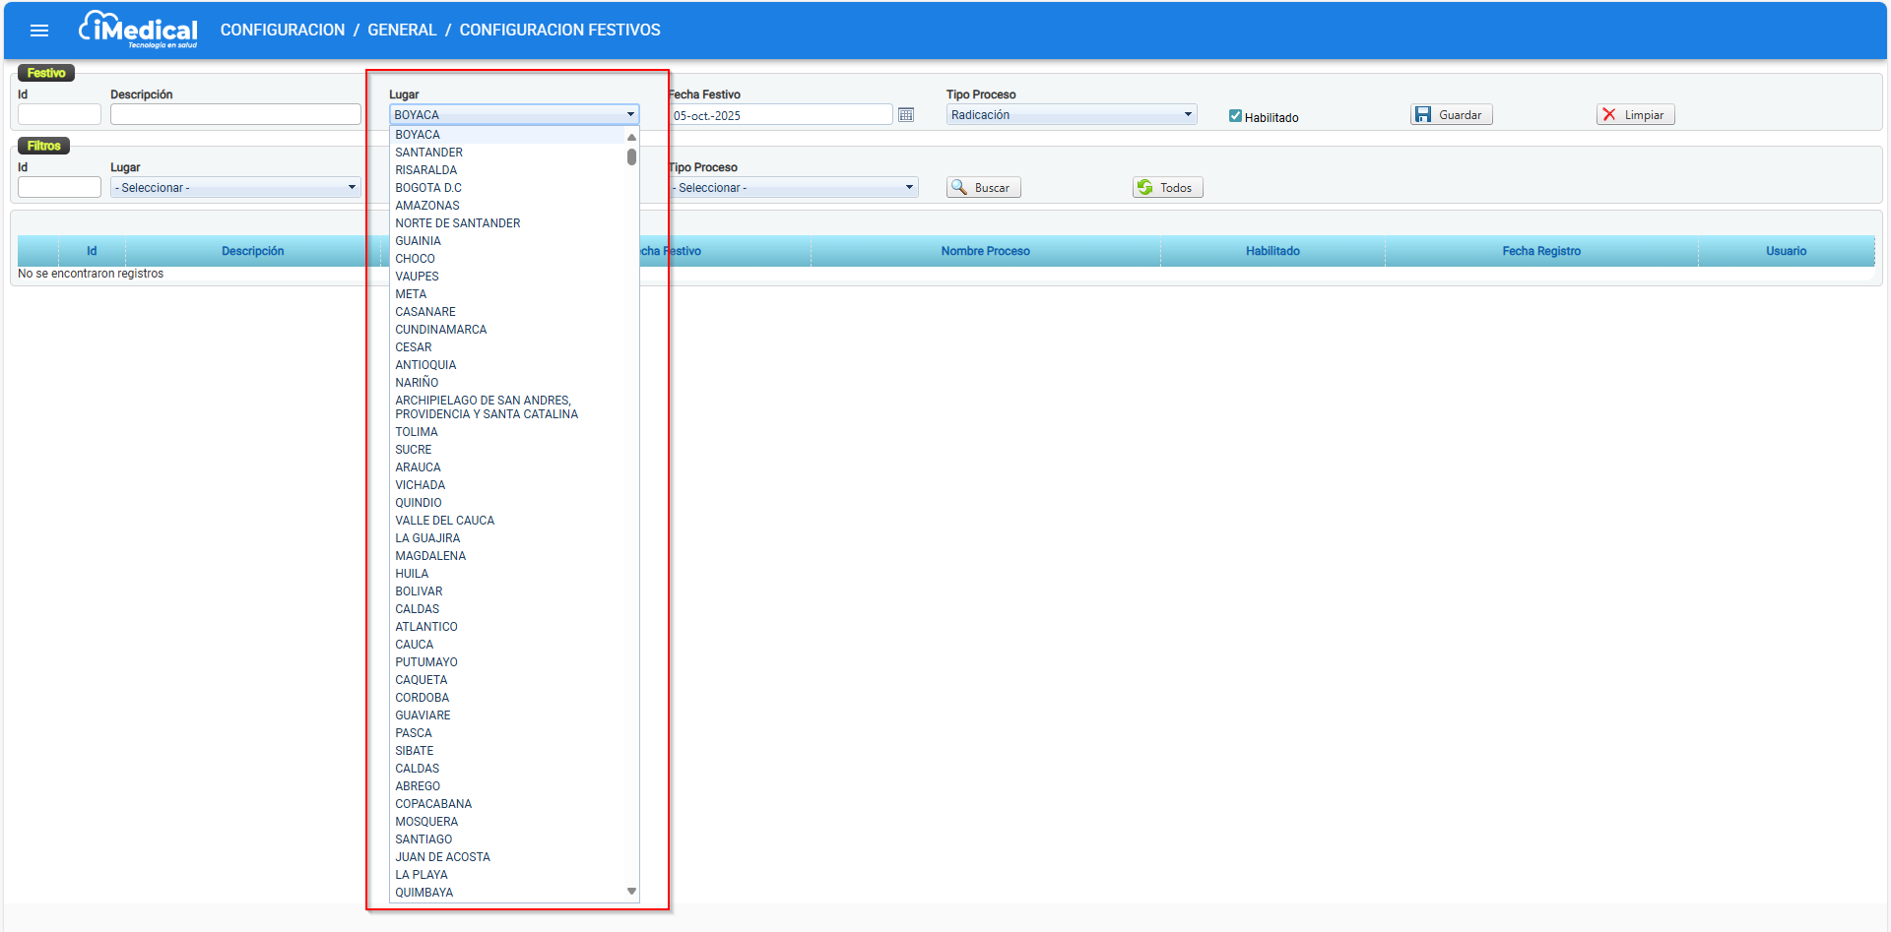1891x932 pixels.
Task: Click the Id filter input field
Action: [x=59, y=188]
